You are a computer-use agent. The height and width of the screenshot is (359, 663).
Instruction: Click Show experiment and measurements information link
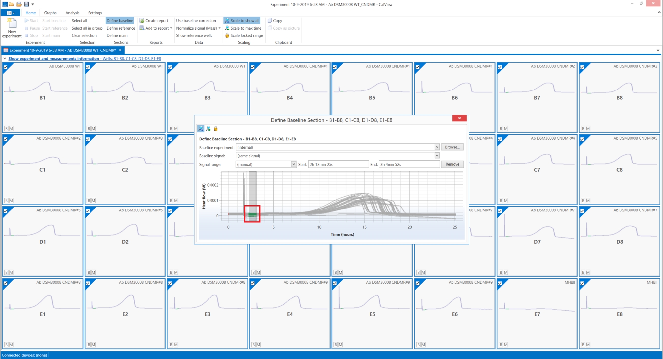coord(54,58)
